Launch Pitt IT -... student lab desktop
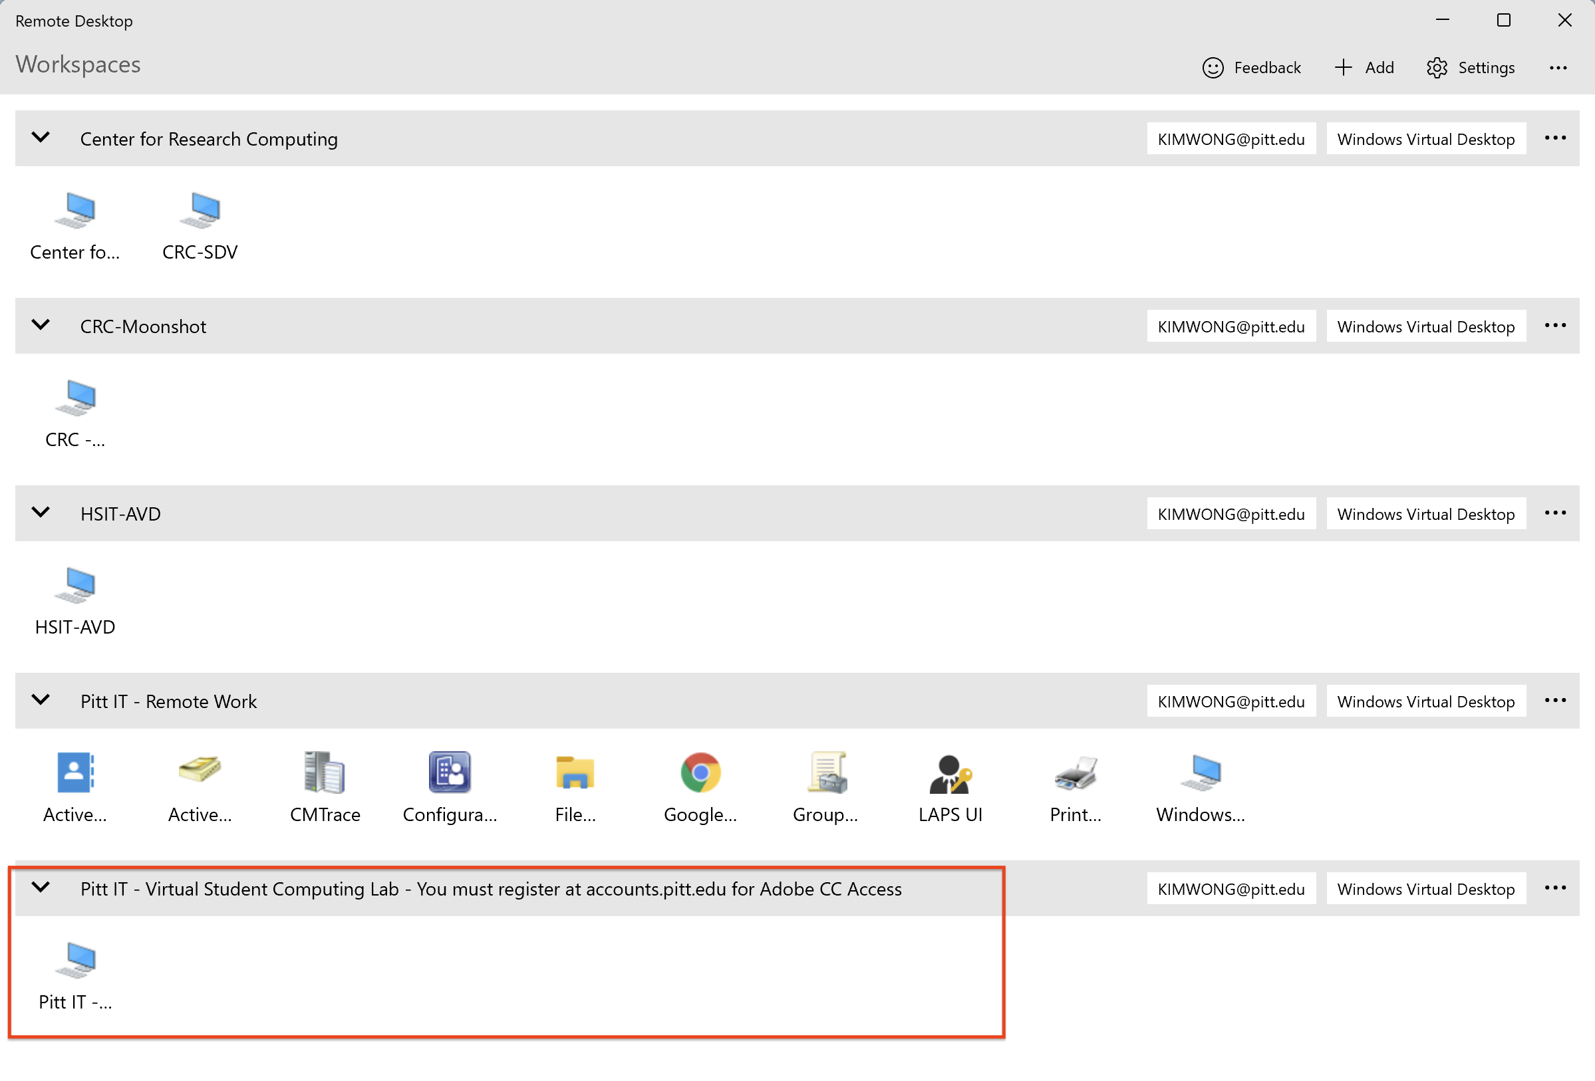 point(74,976)
